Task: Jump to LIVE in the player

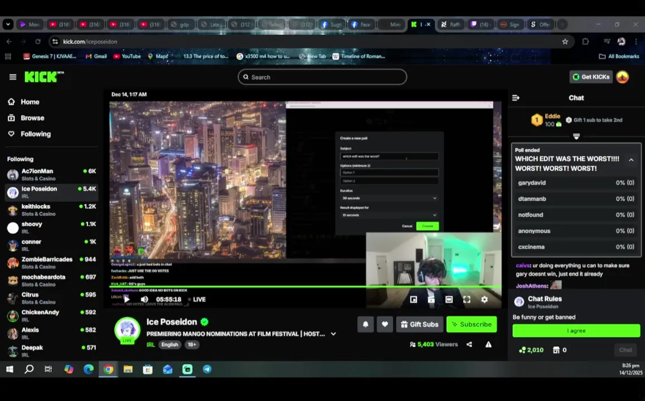Action: pos(197,300)
